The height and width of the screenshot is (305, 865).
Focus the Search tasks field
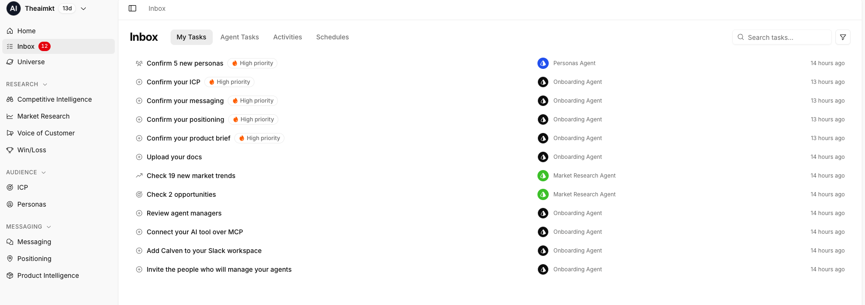click(x=782, y=37)
